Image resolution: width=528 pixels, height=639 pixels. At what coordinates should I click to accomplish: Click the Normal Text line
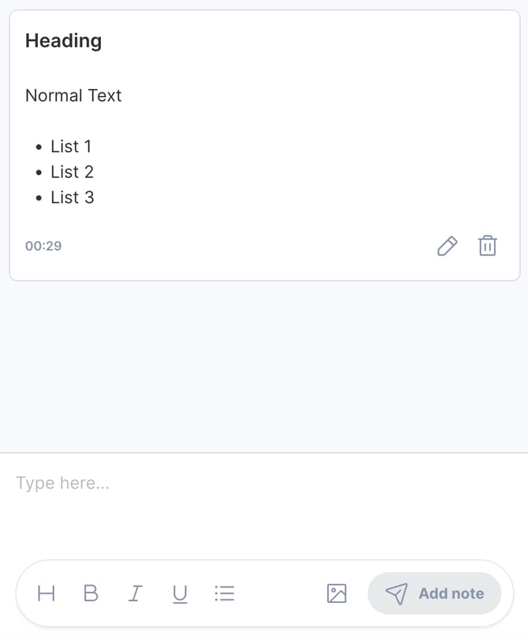(73, 95)
